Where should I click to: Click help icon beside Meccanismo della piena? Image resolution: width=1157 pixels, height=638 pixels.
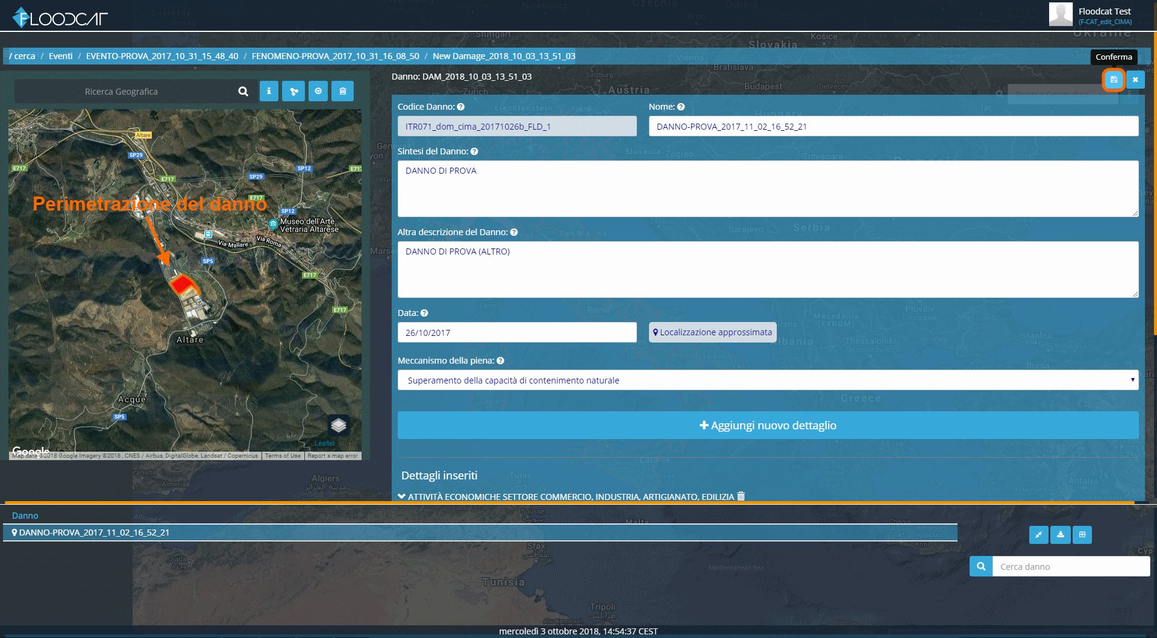click(501, 361)
